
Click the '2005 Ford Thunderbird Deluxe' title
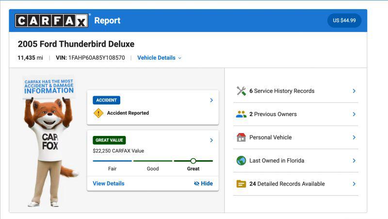pos(76,44)
